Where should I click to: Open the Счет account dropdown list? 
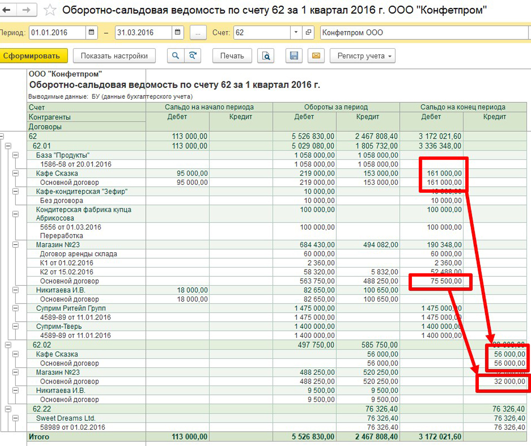pyautogui.click(x=295, y=33)
